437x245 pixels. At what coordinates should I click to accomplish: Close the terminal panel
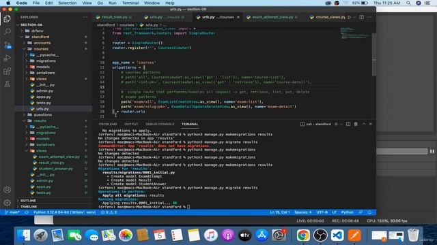coord(370,124)
